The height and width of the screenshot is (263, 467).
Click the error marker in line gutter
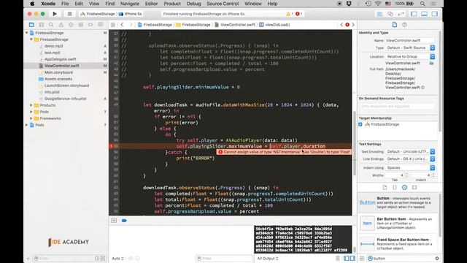pos(112,146)
